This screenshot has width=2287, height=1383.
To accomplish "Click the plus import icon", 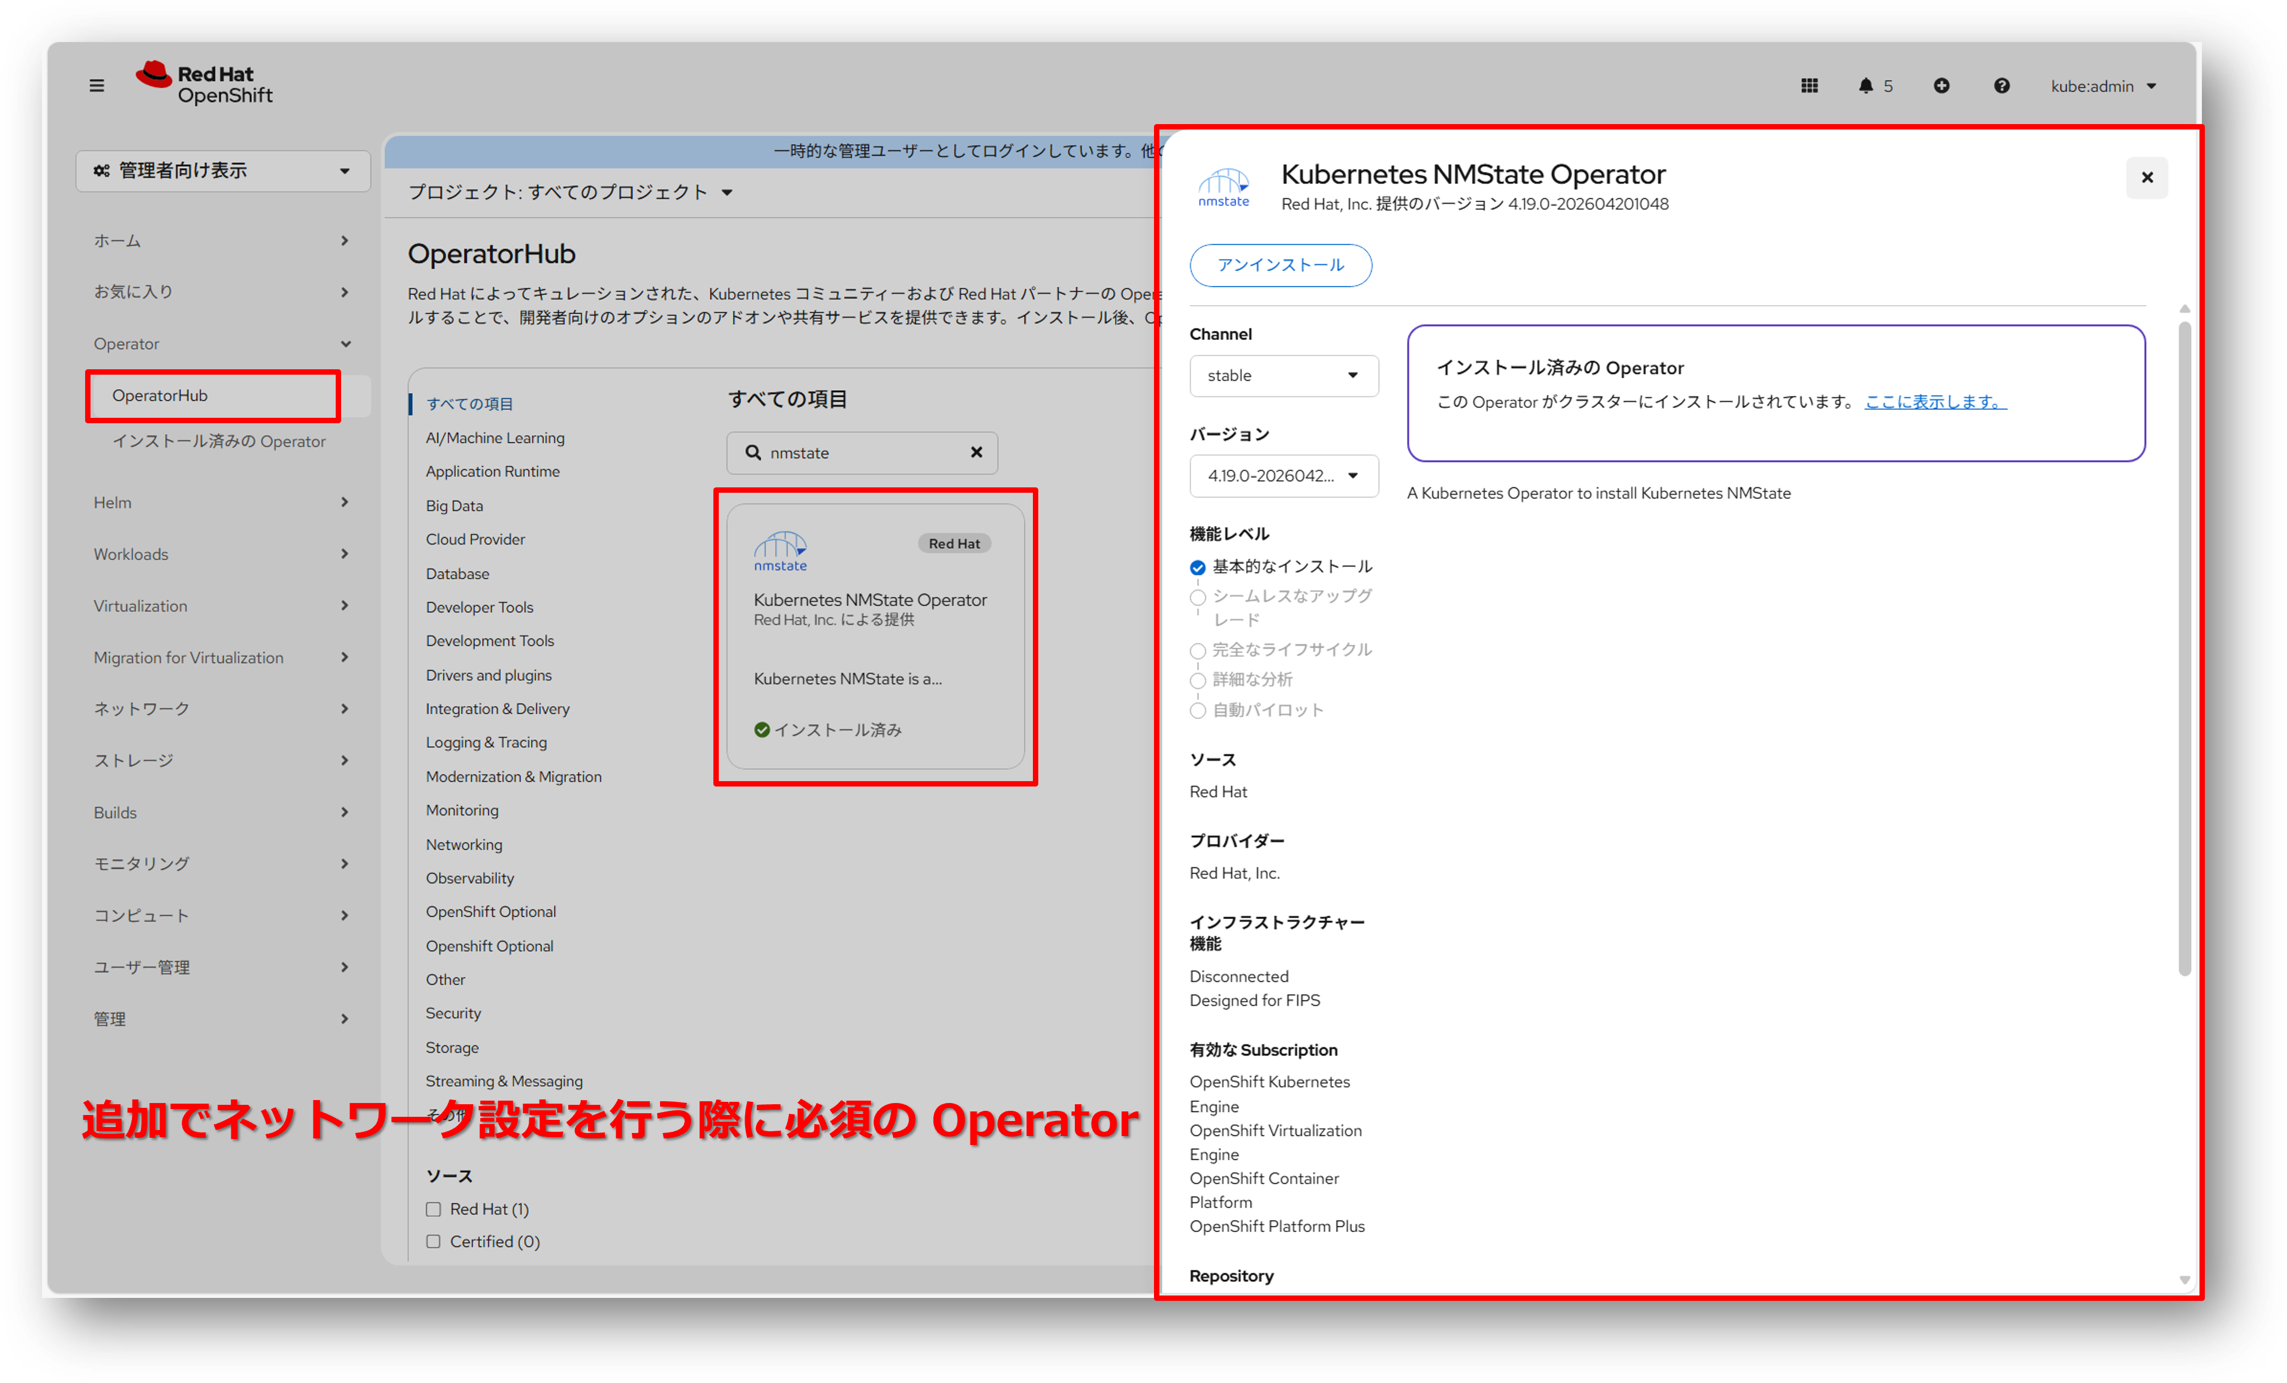I will (1941, 86).
